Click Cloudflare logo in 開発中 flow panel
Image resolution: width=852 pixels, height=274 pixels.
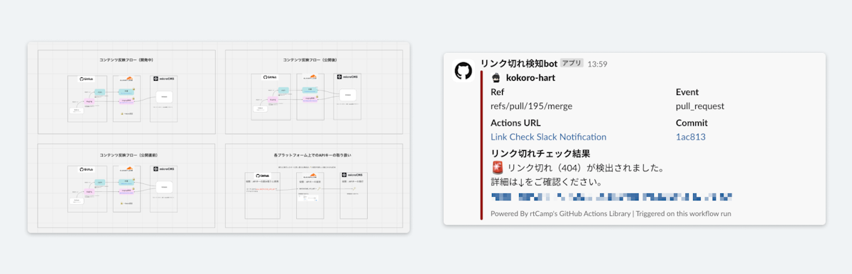coord(126,79)
